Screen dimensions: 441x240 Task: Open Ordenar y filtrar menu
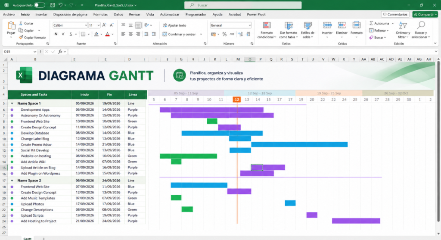pyautogui.click(x=403, y=30)
